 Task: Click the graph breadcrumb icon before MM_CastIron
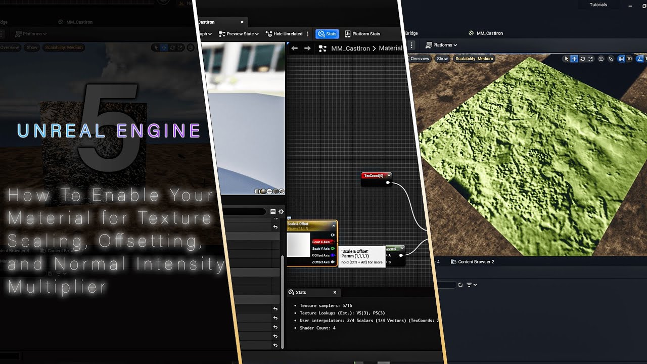coord(322,49)
